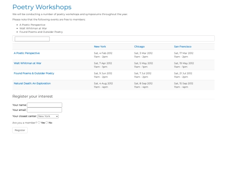Select Sat, 4 Aug 2012 cell
The width and height of the screenshot is (227, 170).
(113, 85)
